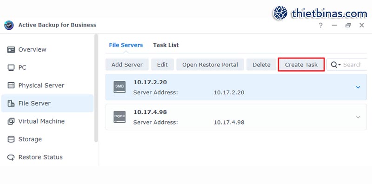Image resolution: width=372 pixels, height=184 pixels.
Task: Click the SMB server icon for 10.17.2.20
Action: coord(120,87)
